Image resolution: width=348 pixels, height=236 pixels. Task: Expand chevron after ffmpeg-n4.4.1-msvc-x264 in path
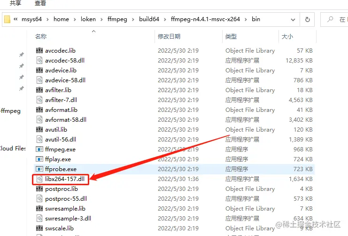tap(246, 20)
